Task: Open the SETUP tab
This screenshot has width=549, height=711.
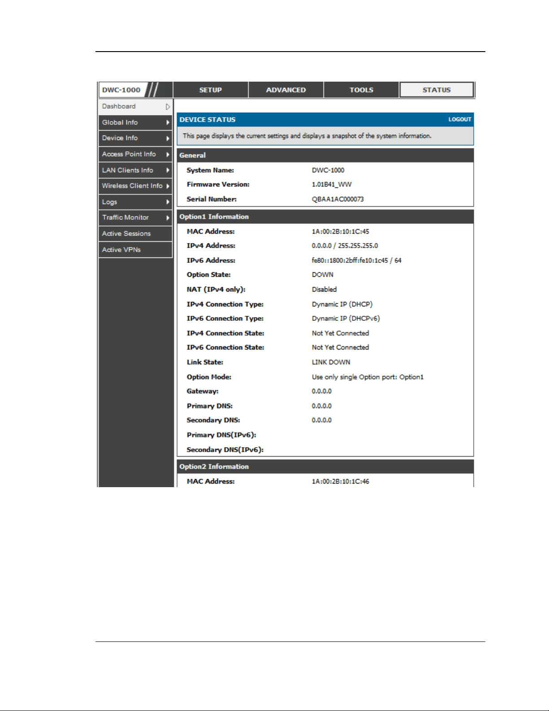Action: 211,90
